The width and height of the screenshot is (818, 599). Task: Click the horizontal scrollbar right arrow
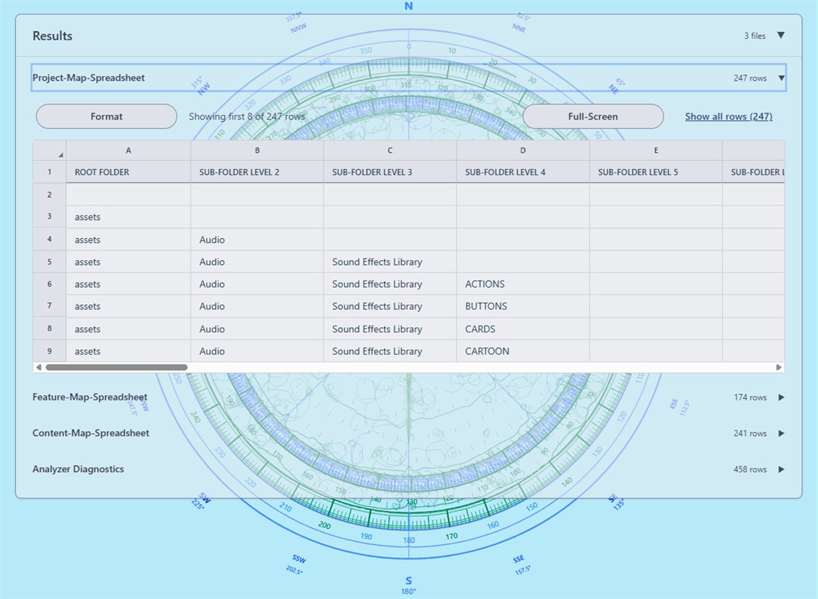tap(779, 368)
